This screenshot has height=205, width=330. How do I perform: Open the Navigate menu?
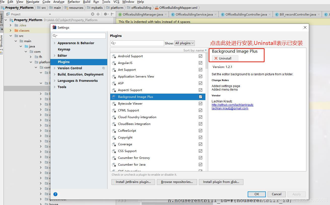(32, 2)
